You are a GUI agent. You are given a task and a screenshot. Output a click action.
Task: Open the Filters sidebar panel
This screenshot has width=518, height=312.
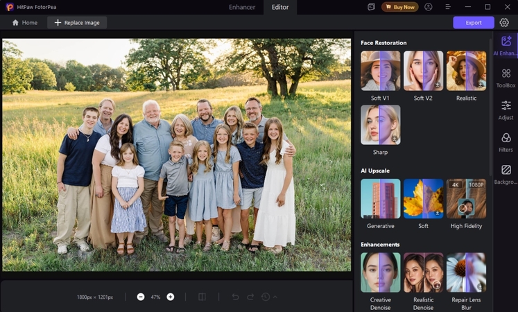pyautogui.click(x=506, y=142)
